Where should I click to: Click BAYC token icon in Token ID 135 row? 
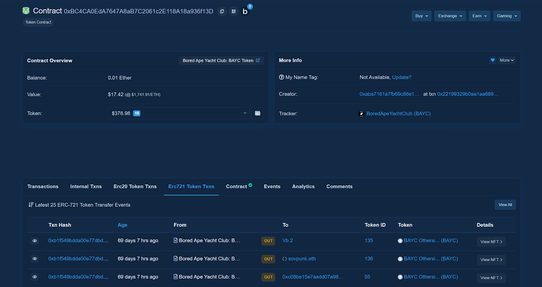pyautogui.click(x=400, y=241)
